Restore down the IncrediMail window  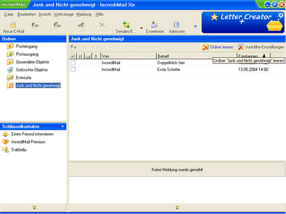275,5
